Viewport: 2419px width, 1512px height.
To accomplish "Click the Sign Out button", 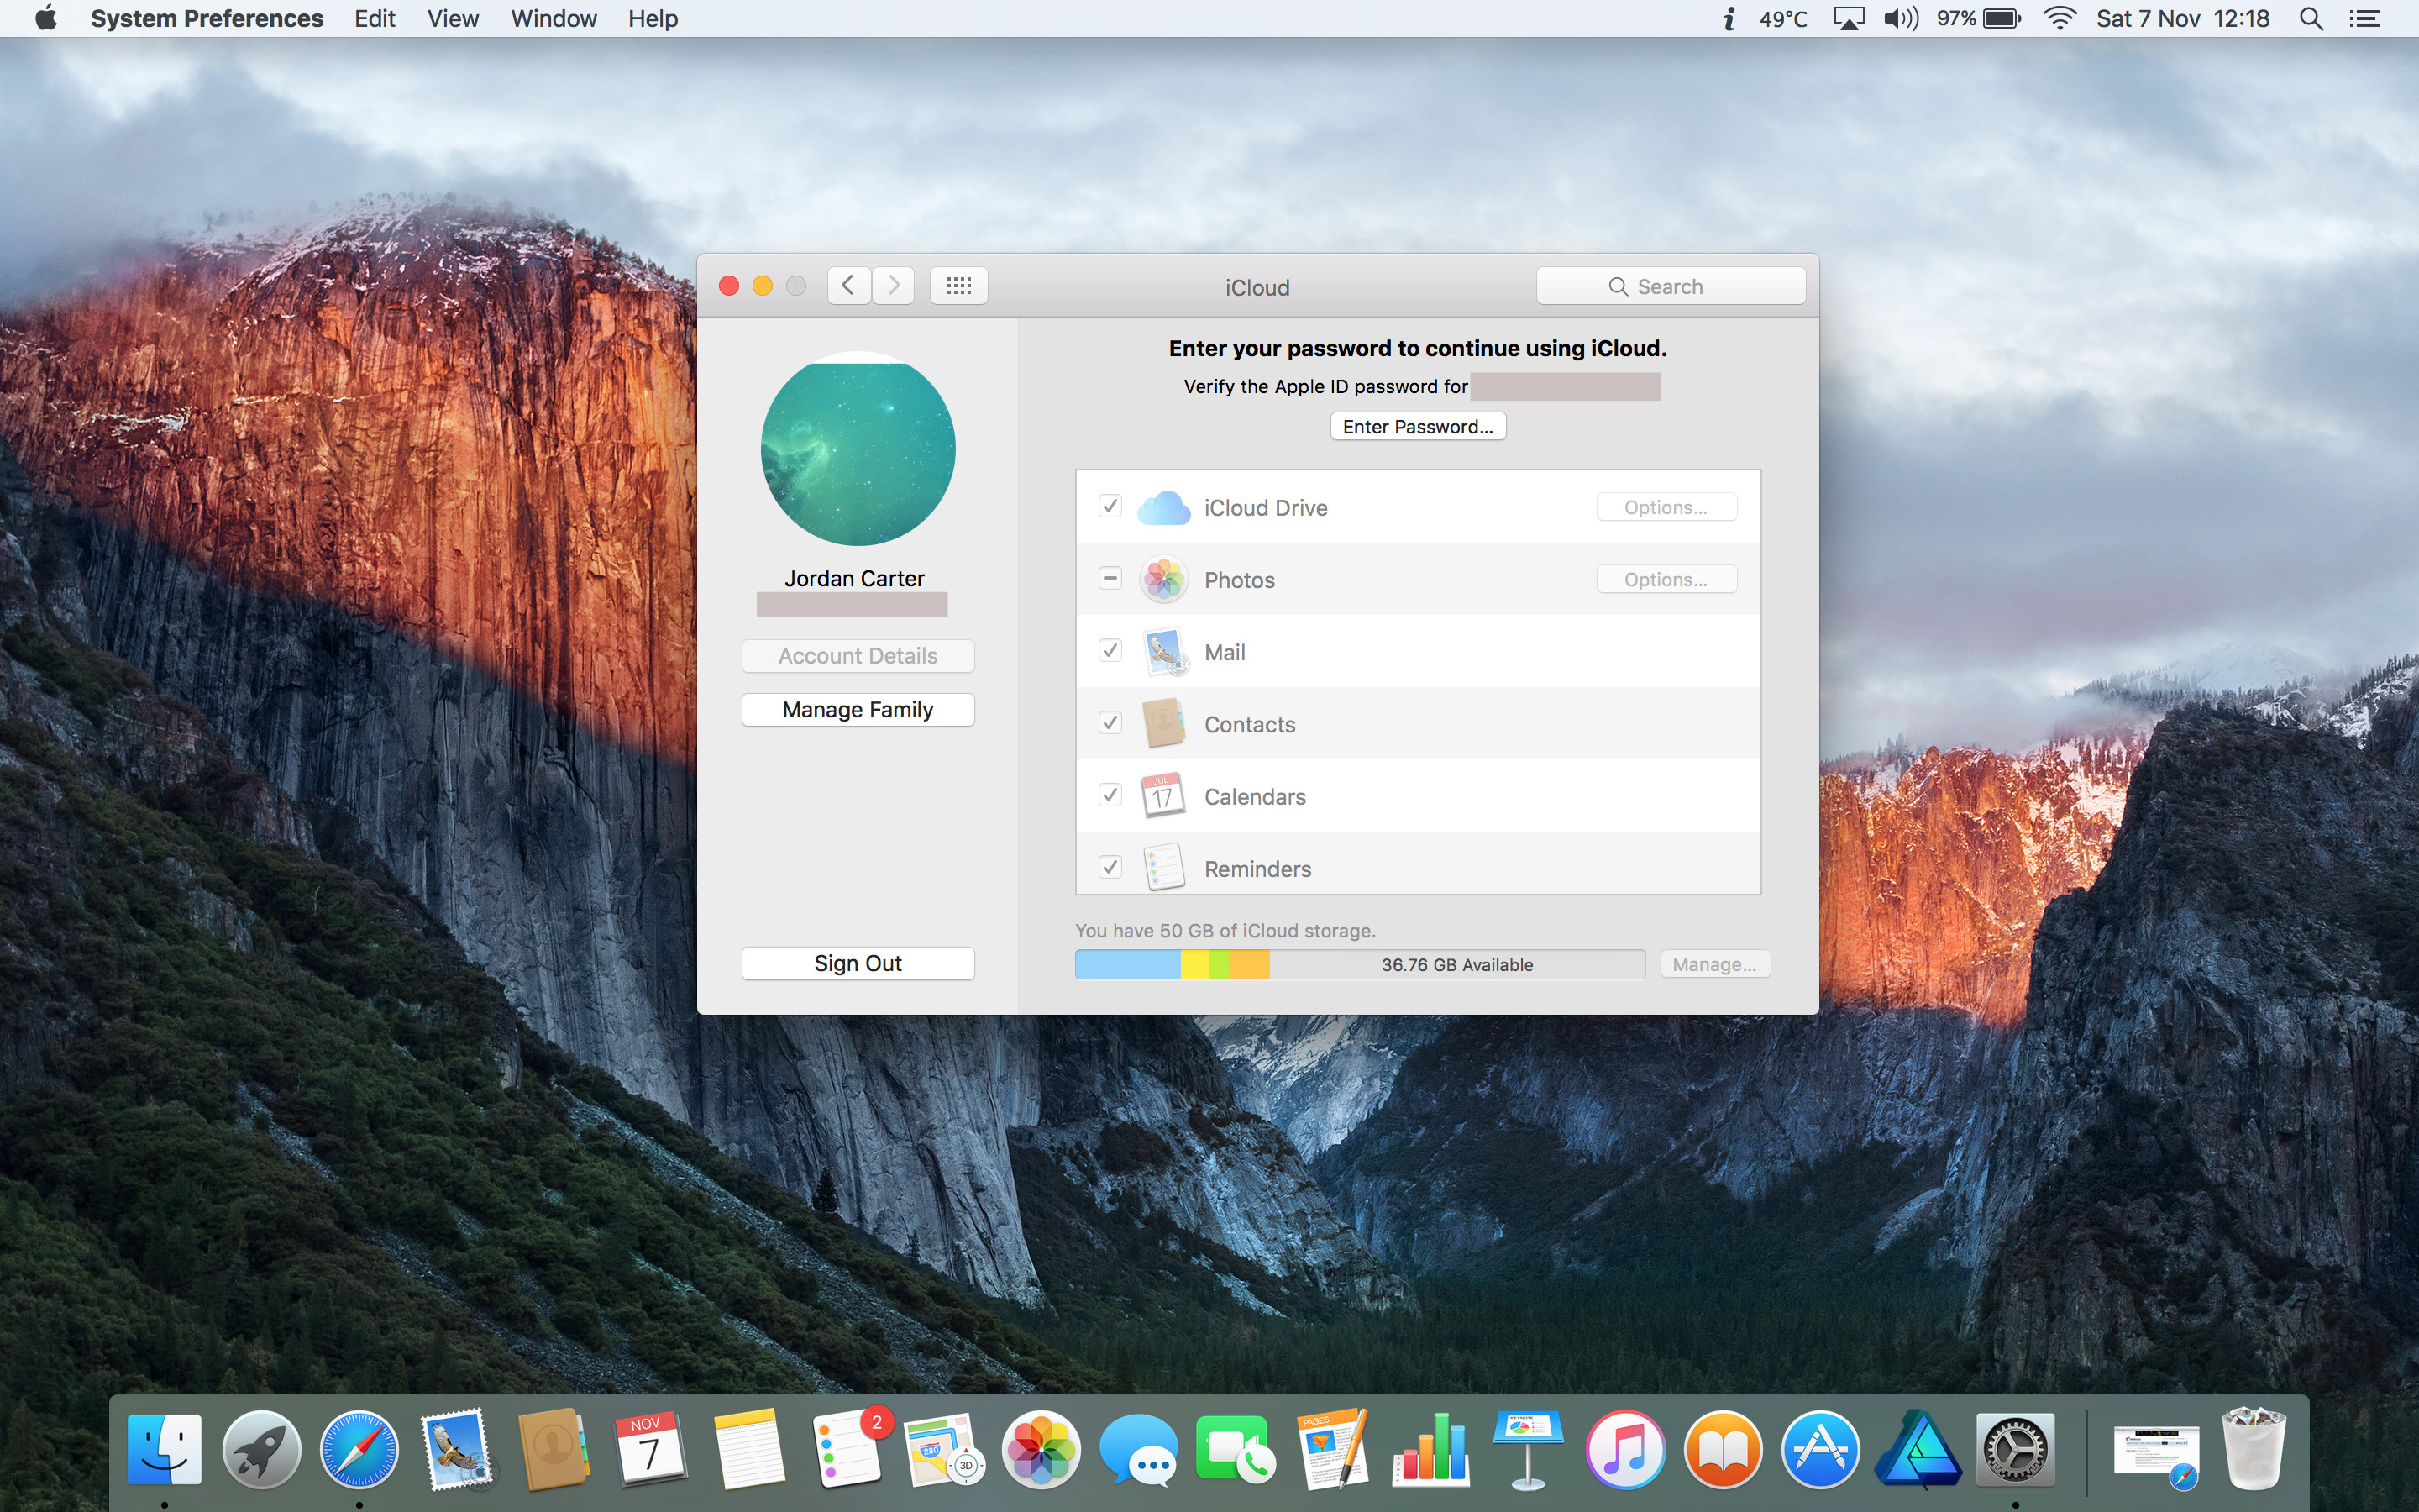I will [x=858, y=963].
